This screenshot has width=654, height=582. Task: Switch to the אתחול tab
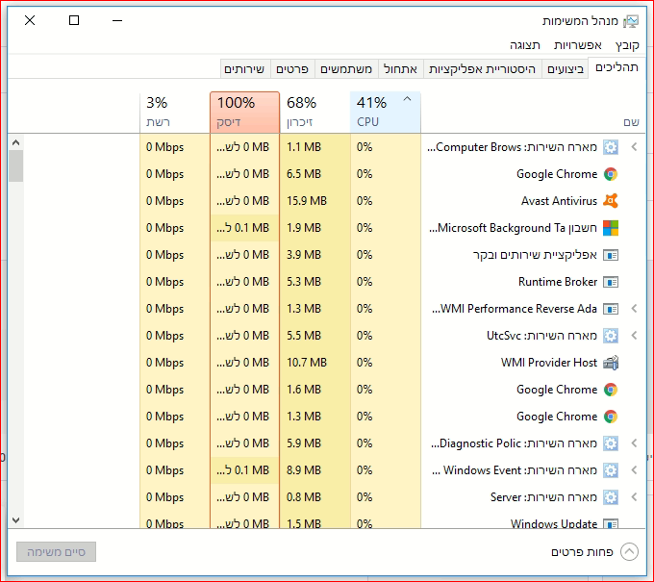400,69
